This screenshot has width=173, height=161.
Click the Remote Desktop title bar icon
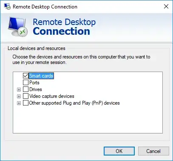[x=7, y=6]
